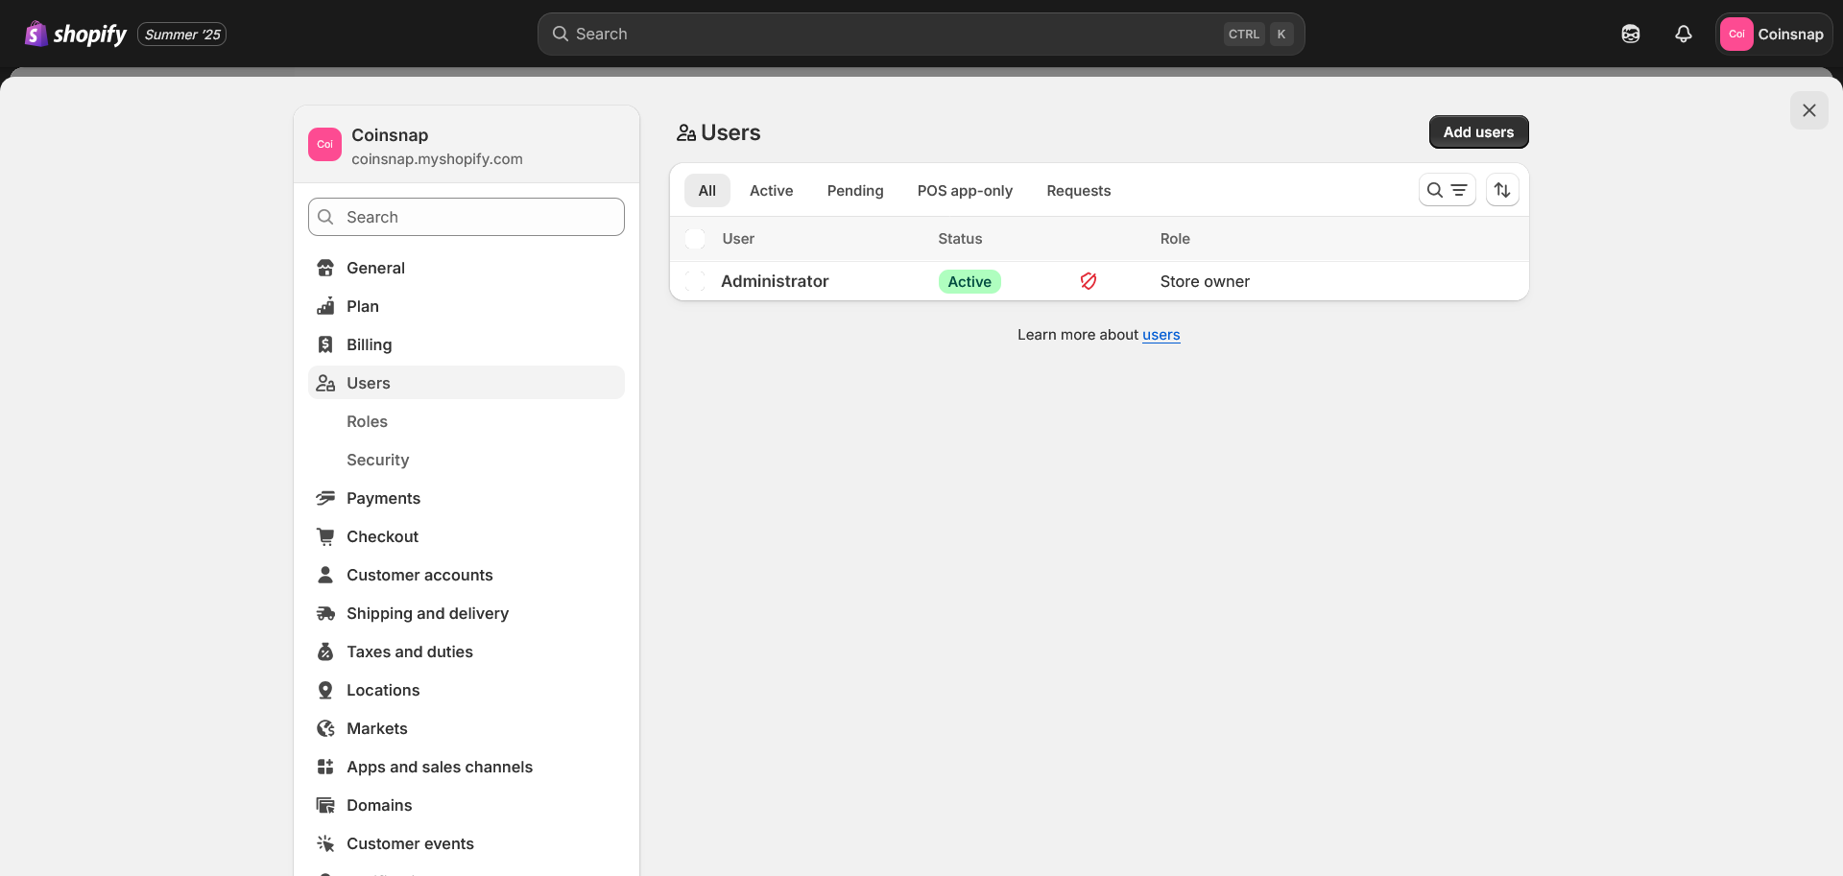Open Payments settings from sidebar
The image size is (1843, 876).
(383, 498)
